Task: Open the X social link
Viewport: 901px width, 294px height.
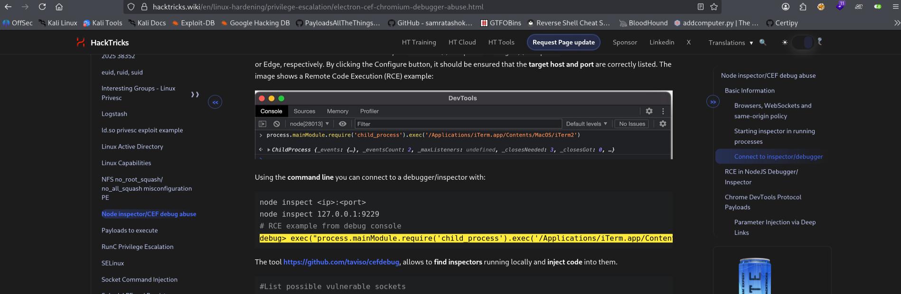Action: (x=688, y=42)
